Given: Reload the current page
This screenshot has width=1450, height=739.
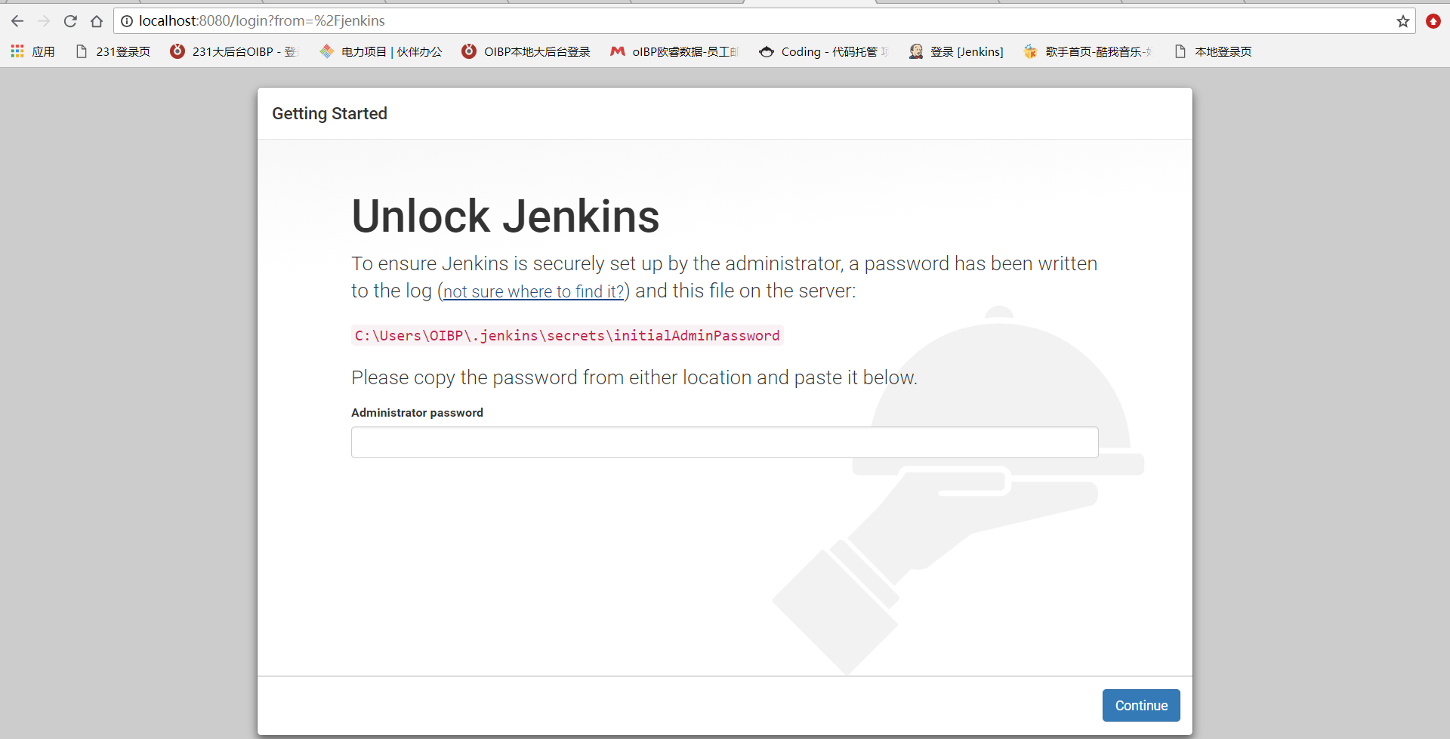Looking at the screenshot, I should click(70, 20).
